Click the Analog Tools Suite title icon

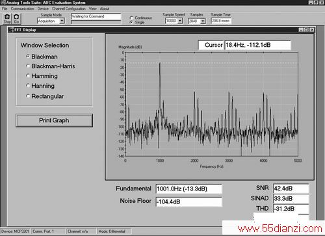[x=3, y=3]
